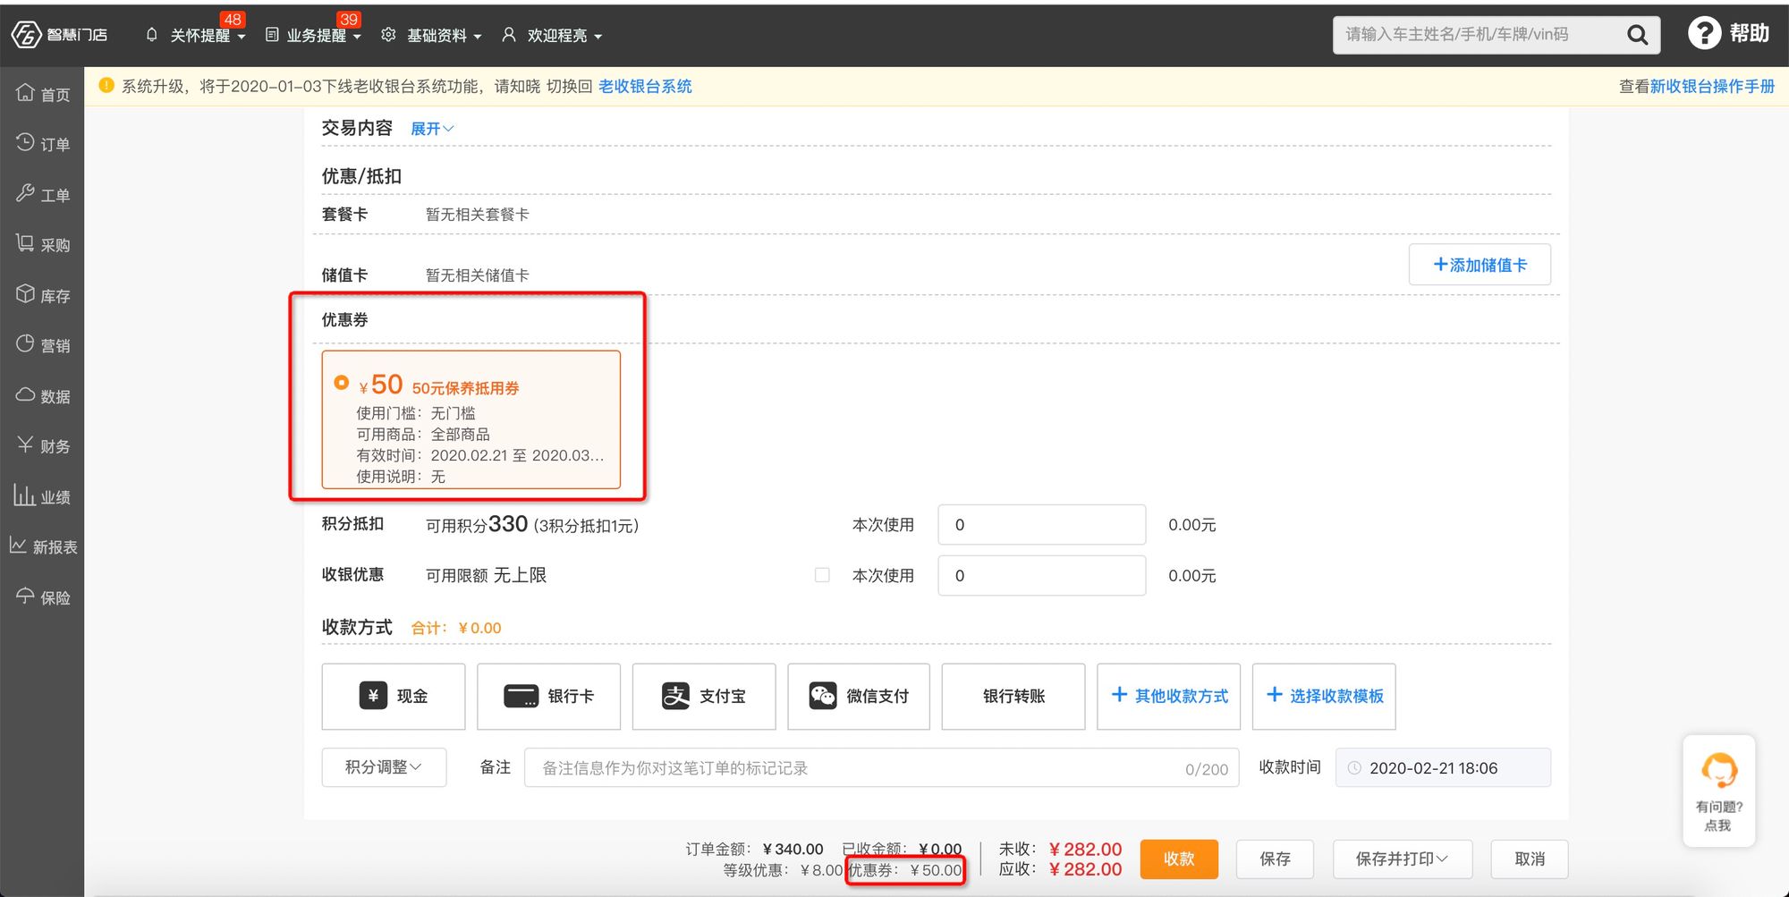Image resolution: width=1789 pixels, height=897 pixels.
Task: Click the 39 badge on 业务提醒
Action: tap(349, 19)
